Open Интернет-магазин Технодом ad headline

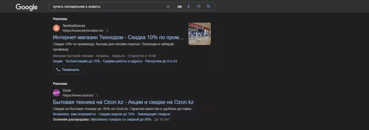118,37
